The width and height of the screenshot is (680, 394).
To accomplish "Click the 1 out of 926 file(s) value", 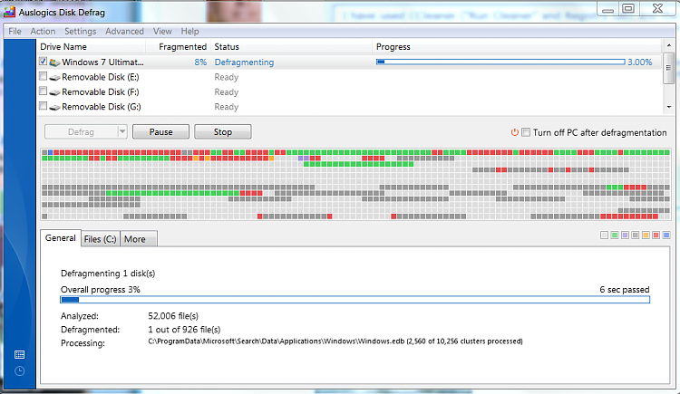I will pos(184,330).
